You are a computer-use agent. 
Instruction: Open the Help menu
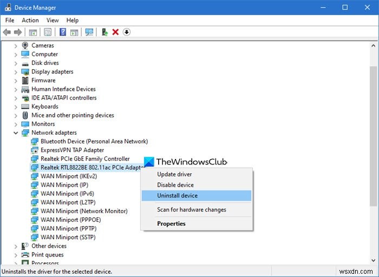pos(73,20)
